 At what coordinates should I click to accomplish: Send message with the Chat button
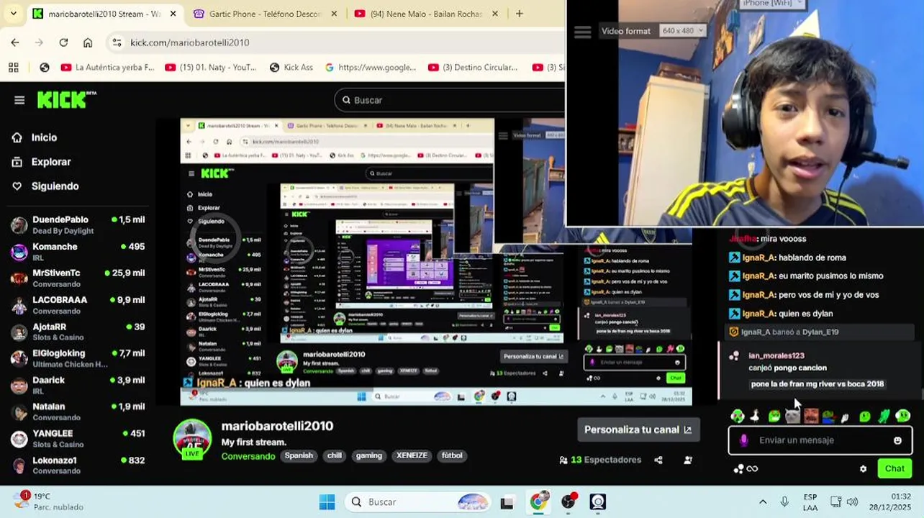tap(894, 468)
